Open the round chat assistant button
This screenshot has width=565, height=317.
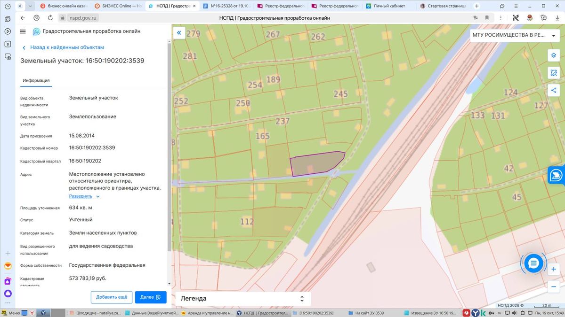point(533,263)
